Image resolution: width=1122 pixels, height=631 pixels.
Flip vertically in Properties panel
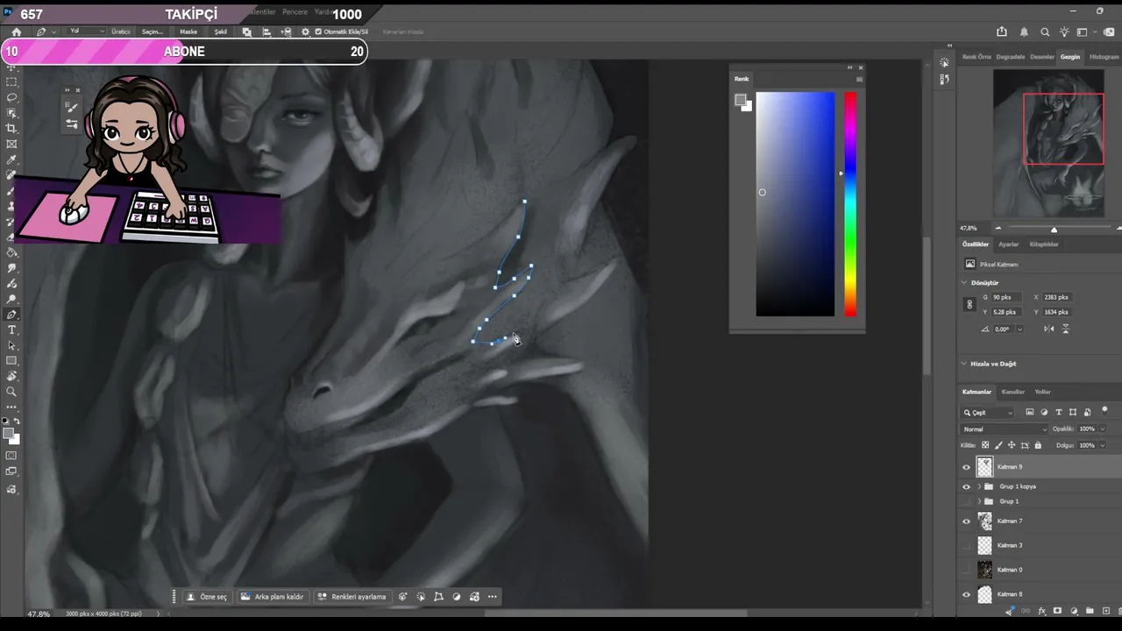(1066, 329)
